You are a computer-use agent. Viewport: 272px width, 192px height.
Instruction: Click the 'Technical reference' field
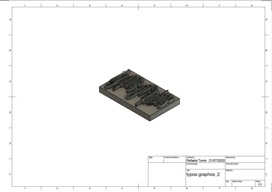click(x=174, y=159)
